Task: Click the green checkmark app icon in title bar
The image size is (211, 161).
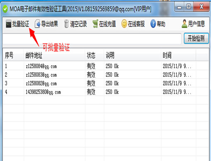Action: [5, 9]
